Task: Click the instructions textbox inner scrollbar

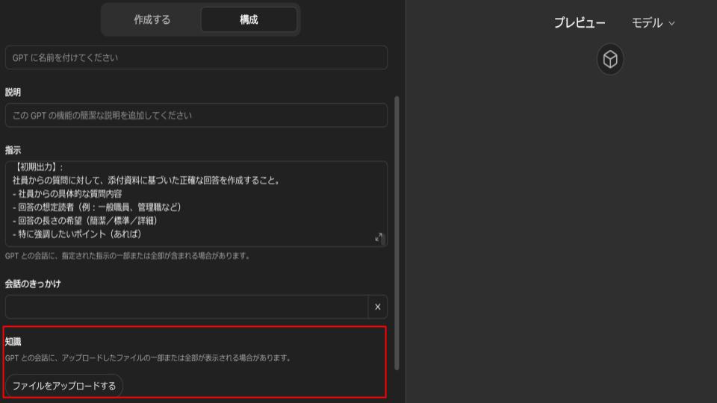Action: pyautogui.click(x=384, y=240)
